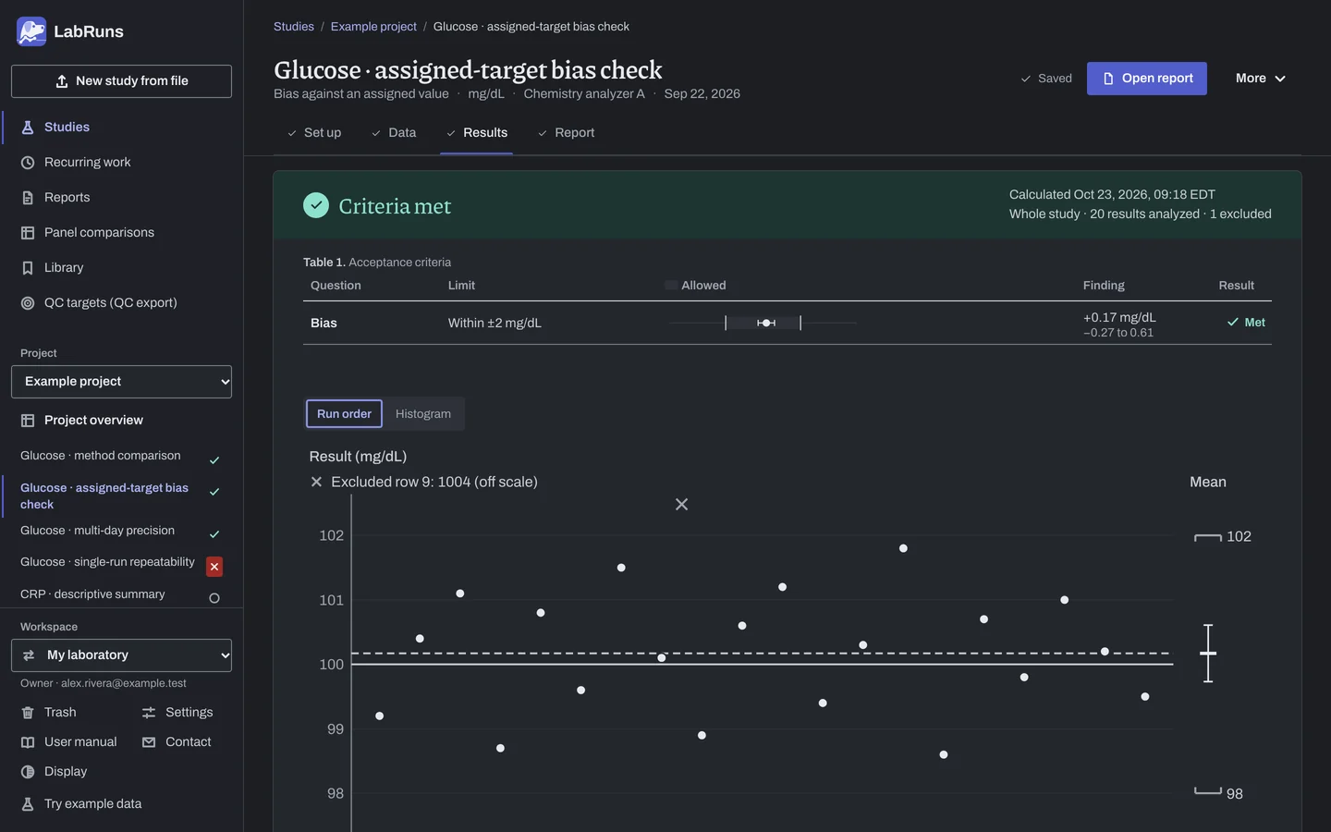Switch to Set up tab
1331x832 pixels.
click(313, 133)
